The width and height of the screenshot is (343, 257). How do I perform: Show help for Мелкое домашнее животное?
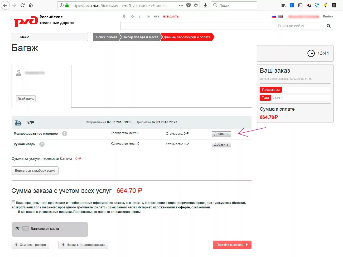(x=65, y=134)
